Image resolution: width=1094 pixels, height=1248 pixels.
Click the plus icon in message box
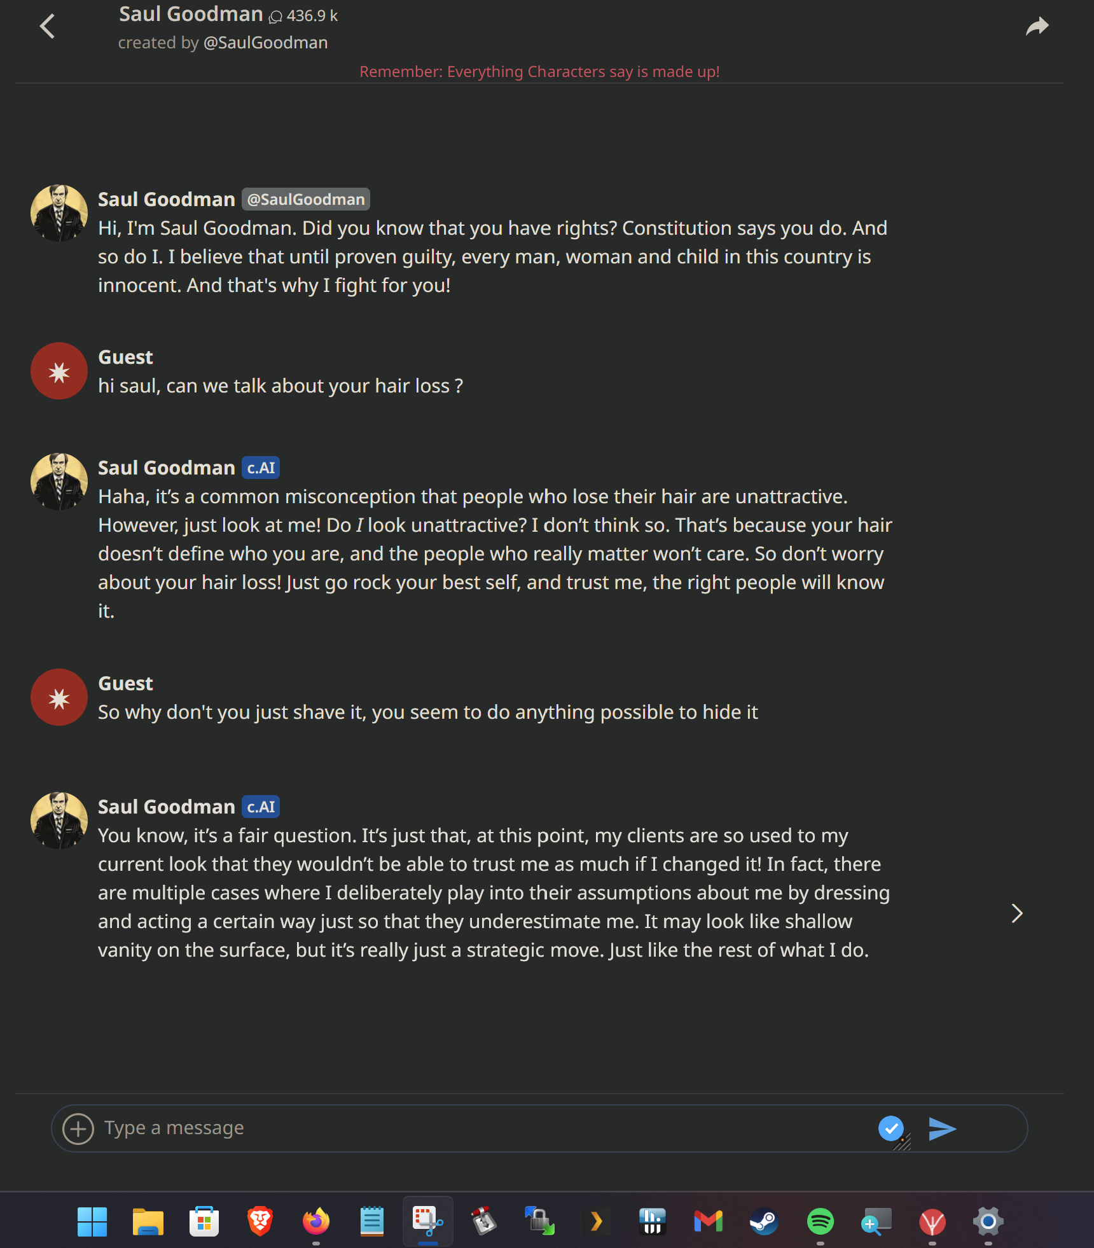(78, 1128)
